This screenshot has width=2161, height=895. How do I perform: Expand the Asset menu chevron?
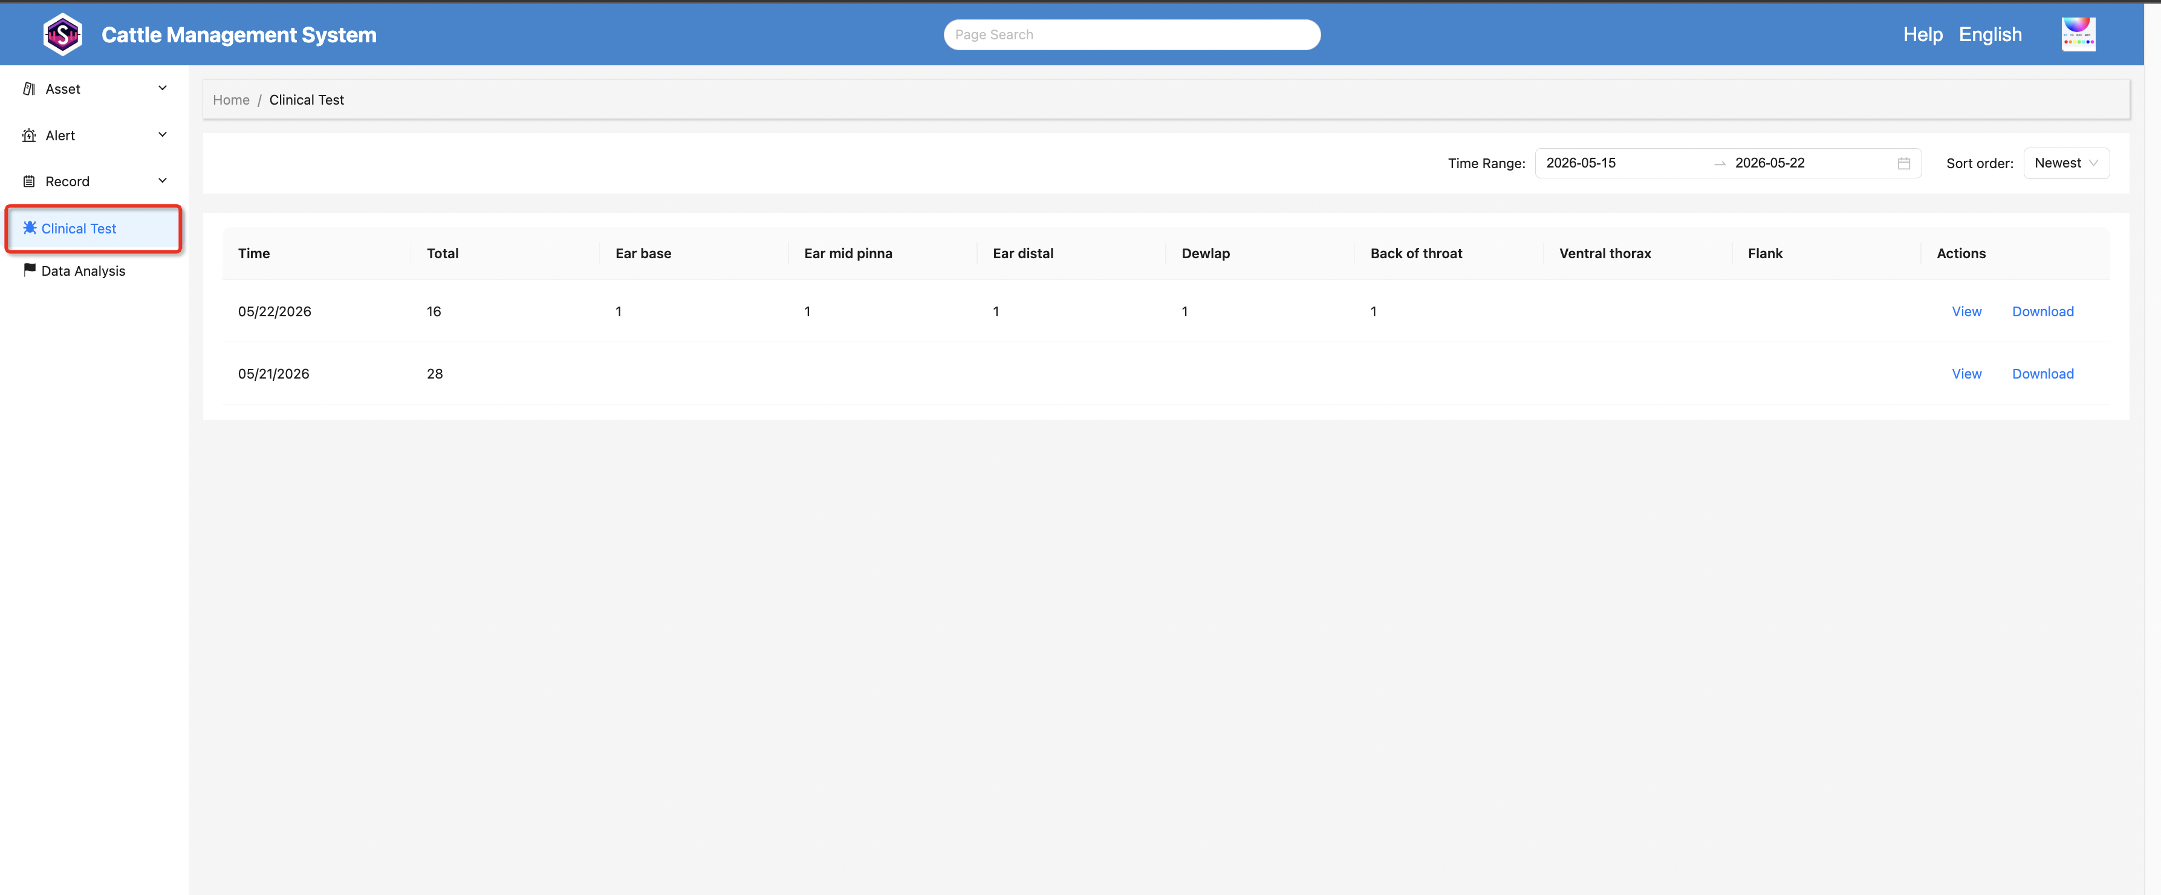click(x=163, y=88)
